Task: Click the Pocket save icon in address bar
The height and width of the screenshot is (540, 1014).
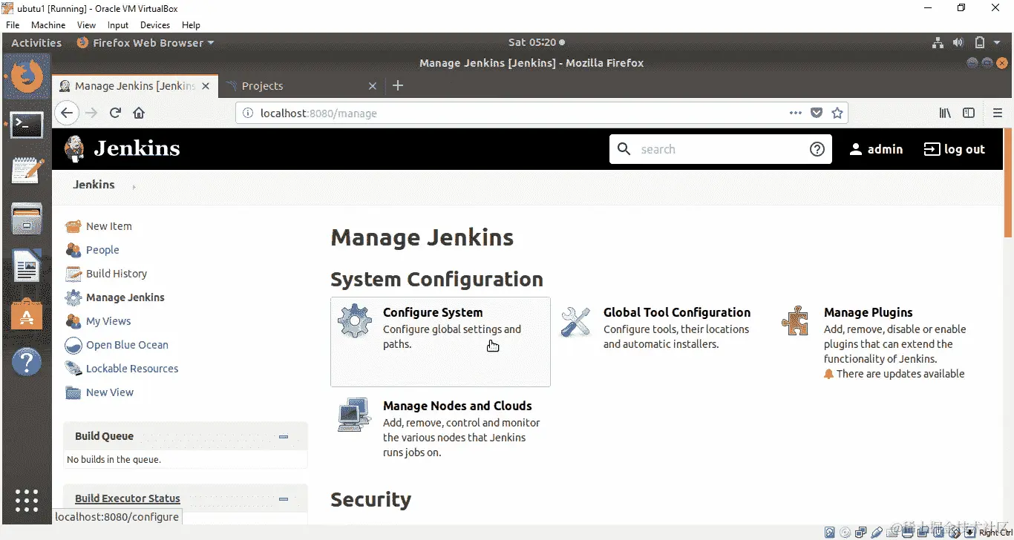Action: [817, 113]
